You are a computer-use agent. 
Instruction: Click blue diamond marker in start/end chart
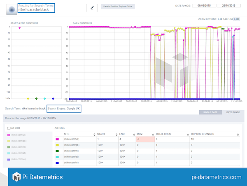coord(53,99)
